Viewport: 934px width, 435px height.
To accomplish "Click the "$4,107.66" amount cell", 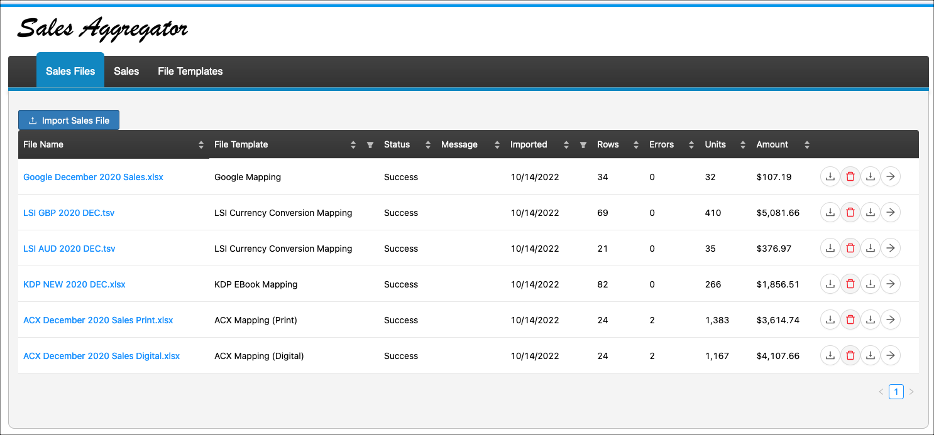I will [x=778, y=356].
